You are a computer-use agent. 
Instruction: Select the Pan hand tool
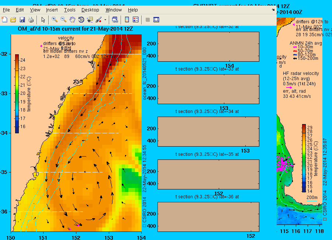pyautogui.click(x=72, y=20)
